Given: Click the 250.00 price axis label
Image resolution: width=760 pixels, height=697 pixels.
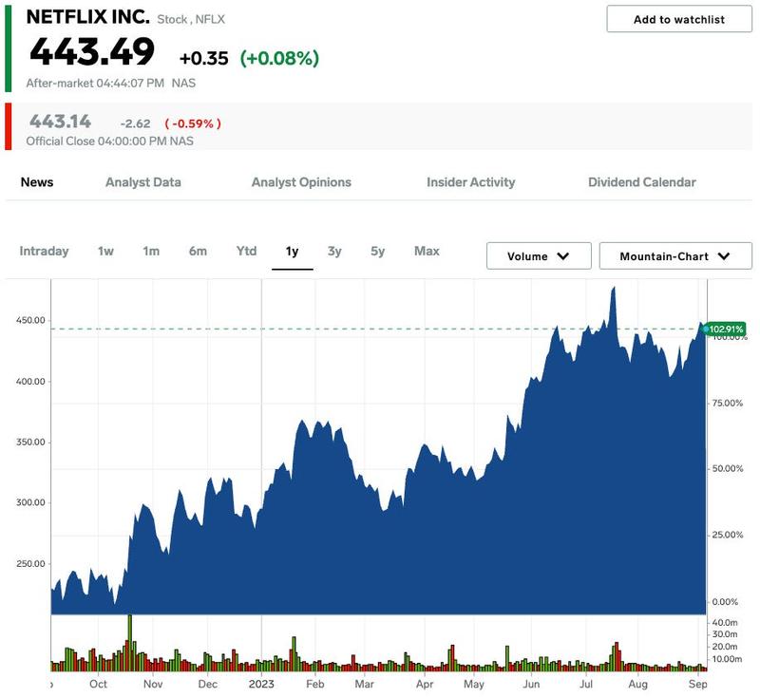Looking at the screenshot, I should tap(30, 564).
